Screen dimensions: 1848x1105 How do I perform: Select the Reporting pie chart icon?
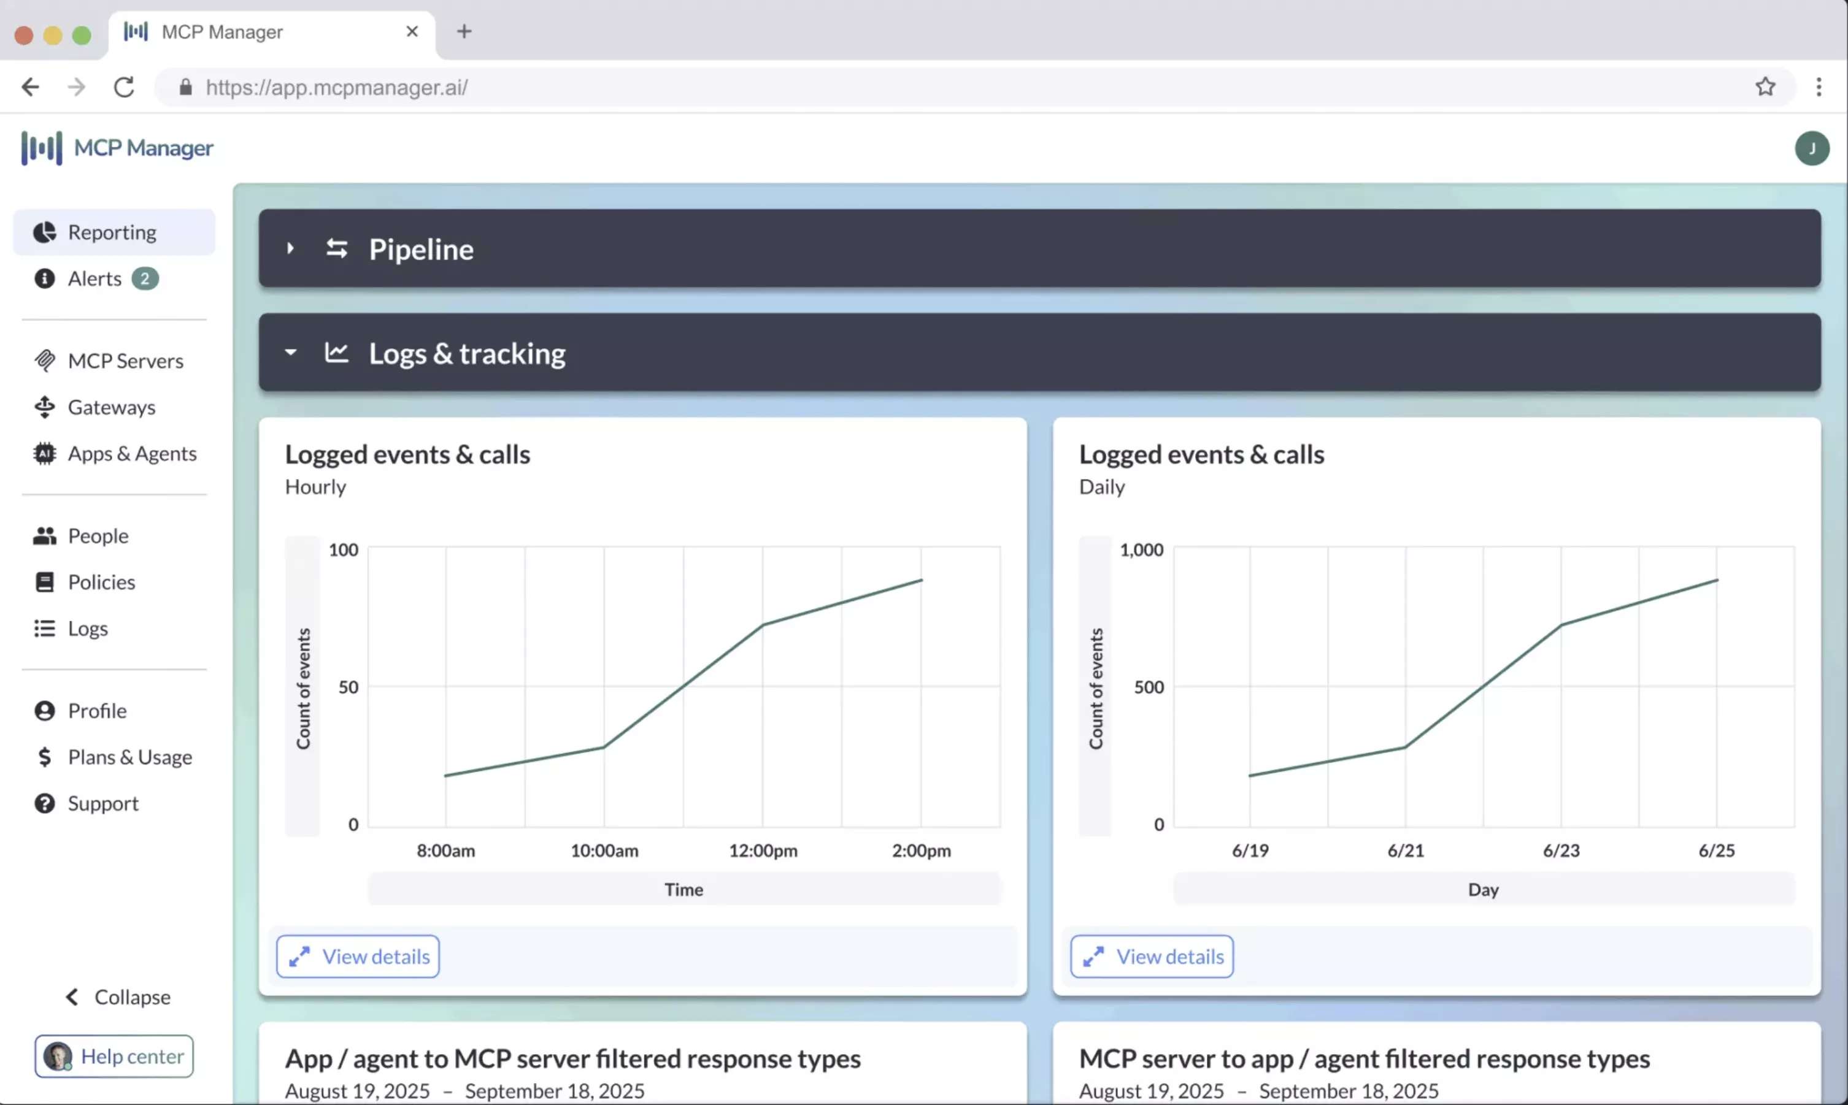[x=45, y=232]
